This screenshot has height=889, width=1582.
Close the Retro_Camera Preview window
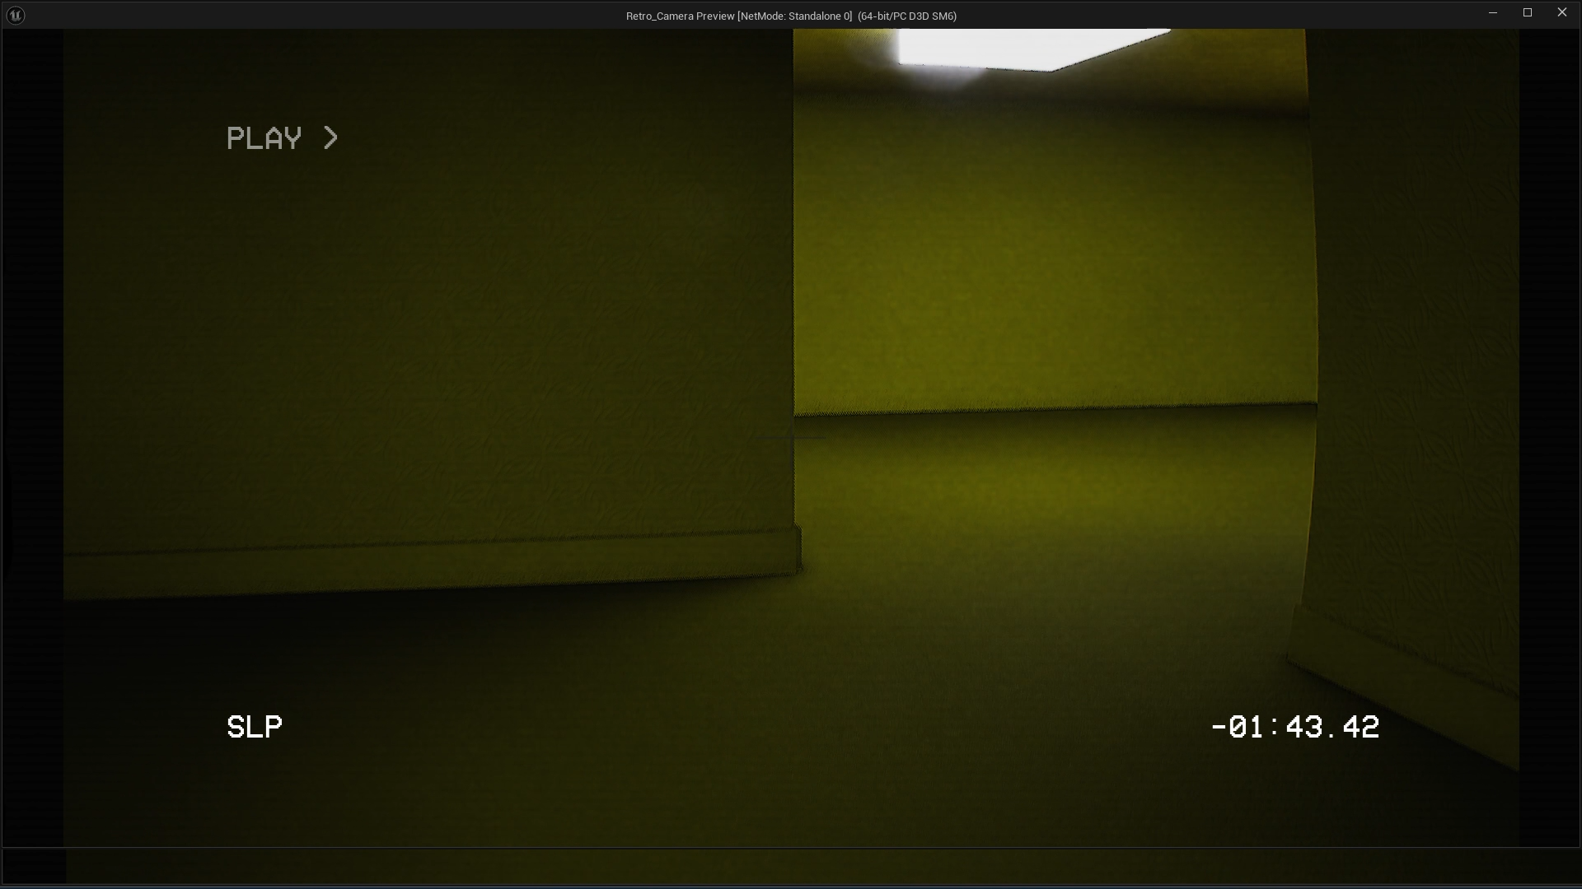click(1561, 13)
